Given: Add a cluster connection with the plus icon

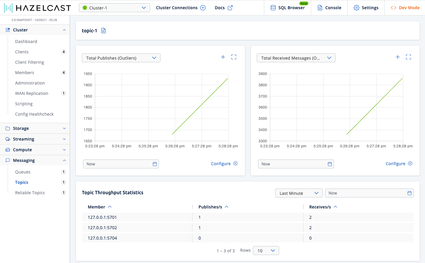Looking at the screenshot, I should pyautogui.click(x=203, y=7).
